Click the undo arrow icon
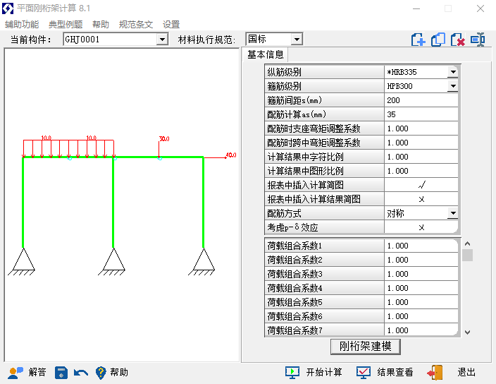This screenshot has height=384, width=496. [81, 372]
